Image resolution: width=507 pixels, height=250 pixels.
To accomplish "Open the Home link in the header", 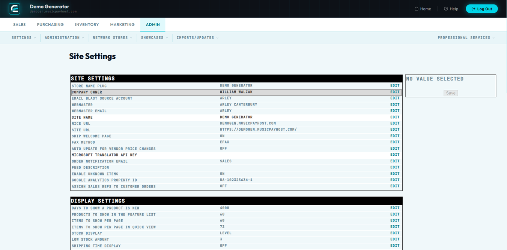I will point(423,9).
